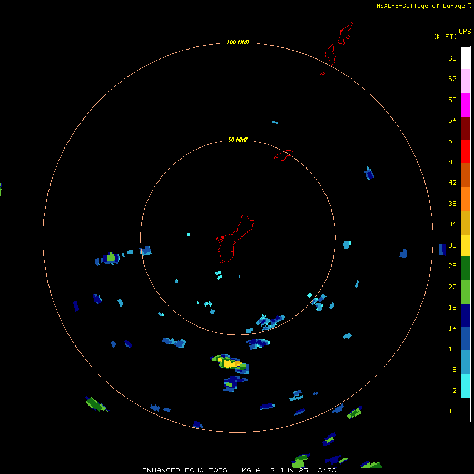Click the 38 legend value
The width and height of the screenshot is (474, 474).
tap(452, 203)
